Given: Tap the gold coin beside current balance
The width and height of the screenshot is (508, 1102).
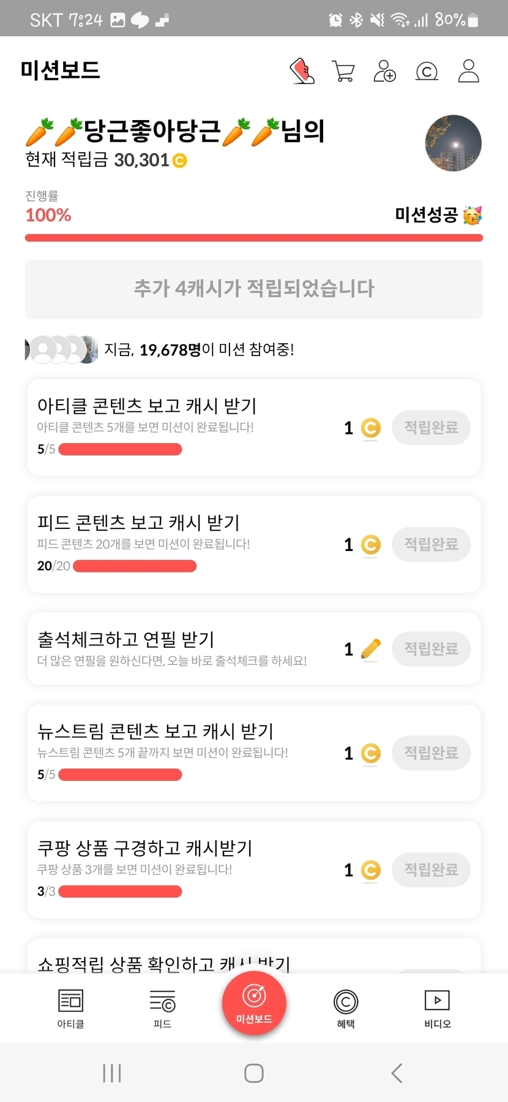Looking at the screenshot, I should point(180,161).
